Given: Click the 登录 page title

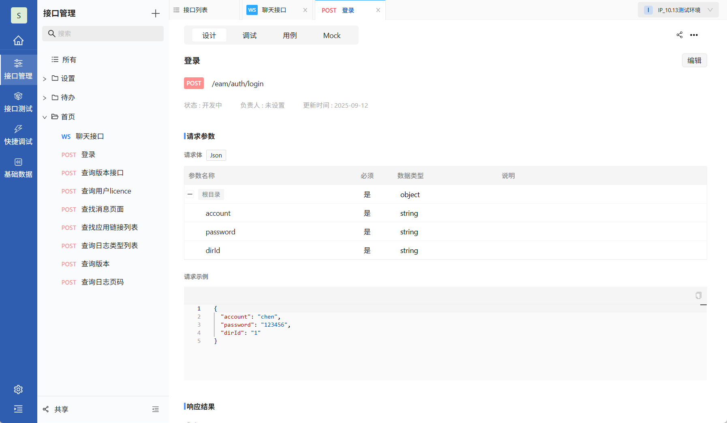Looking at the screenshot, I should coord(192,61).
